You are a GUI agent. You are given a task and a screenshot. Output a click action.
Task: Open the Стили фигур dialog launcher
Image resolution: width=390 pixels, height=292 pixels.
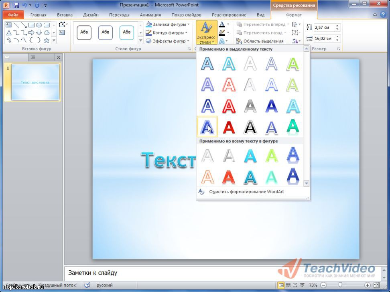189,49
